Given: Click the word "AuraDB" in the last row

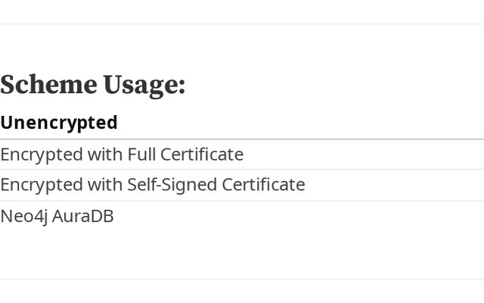Looking at the screenshot, I should pos(82,217).
